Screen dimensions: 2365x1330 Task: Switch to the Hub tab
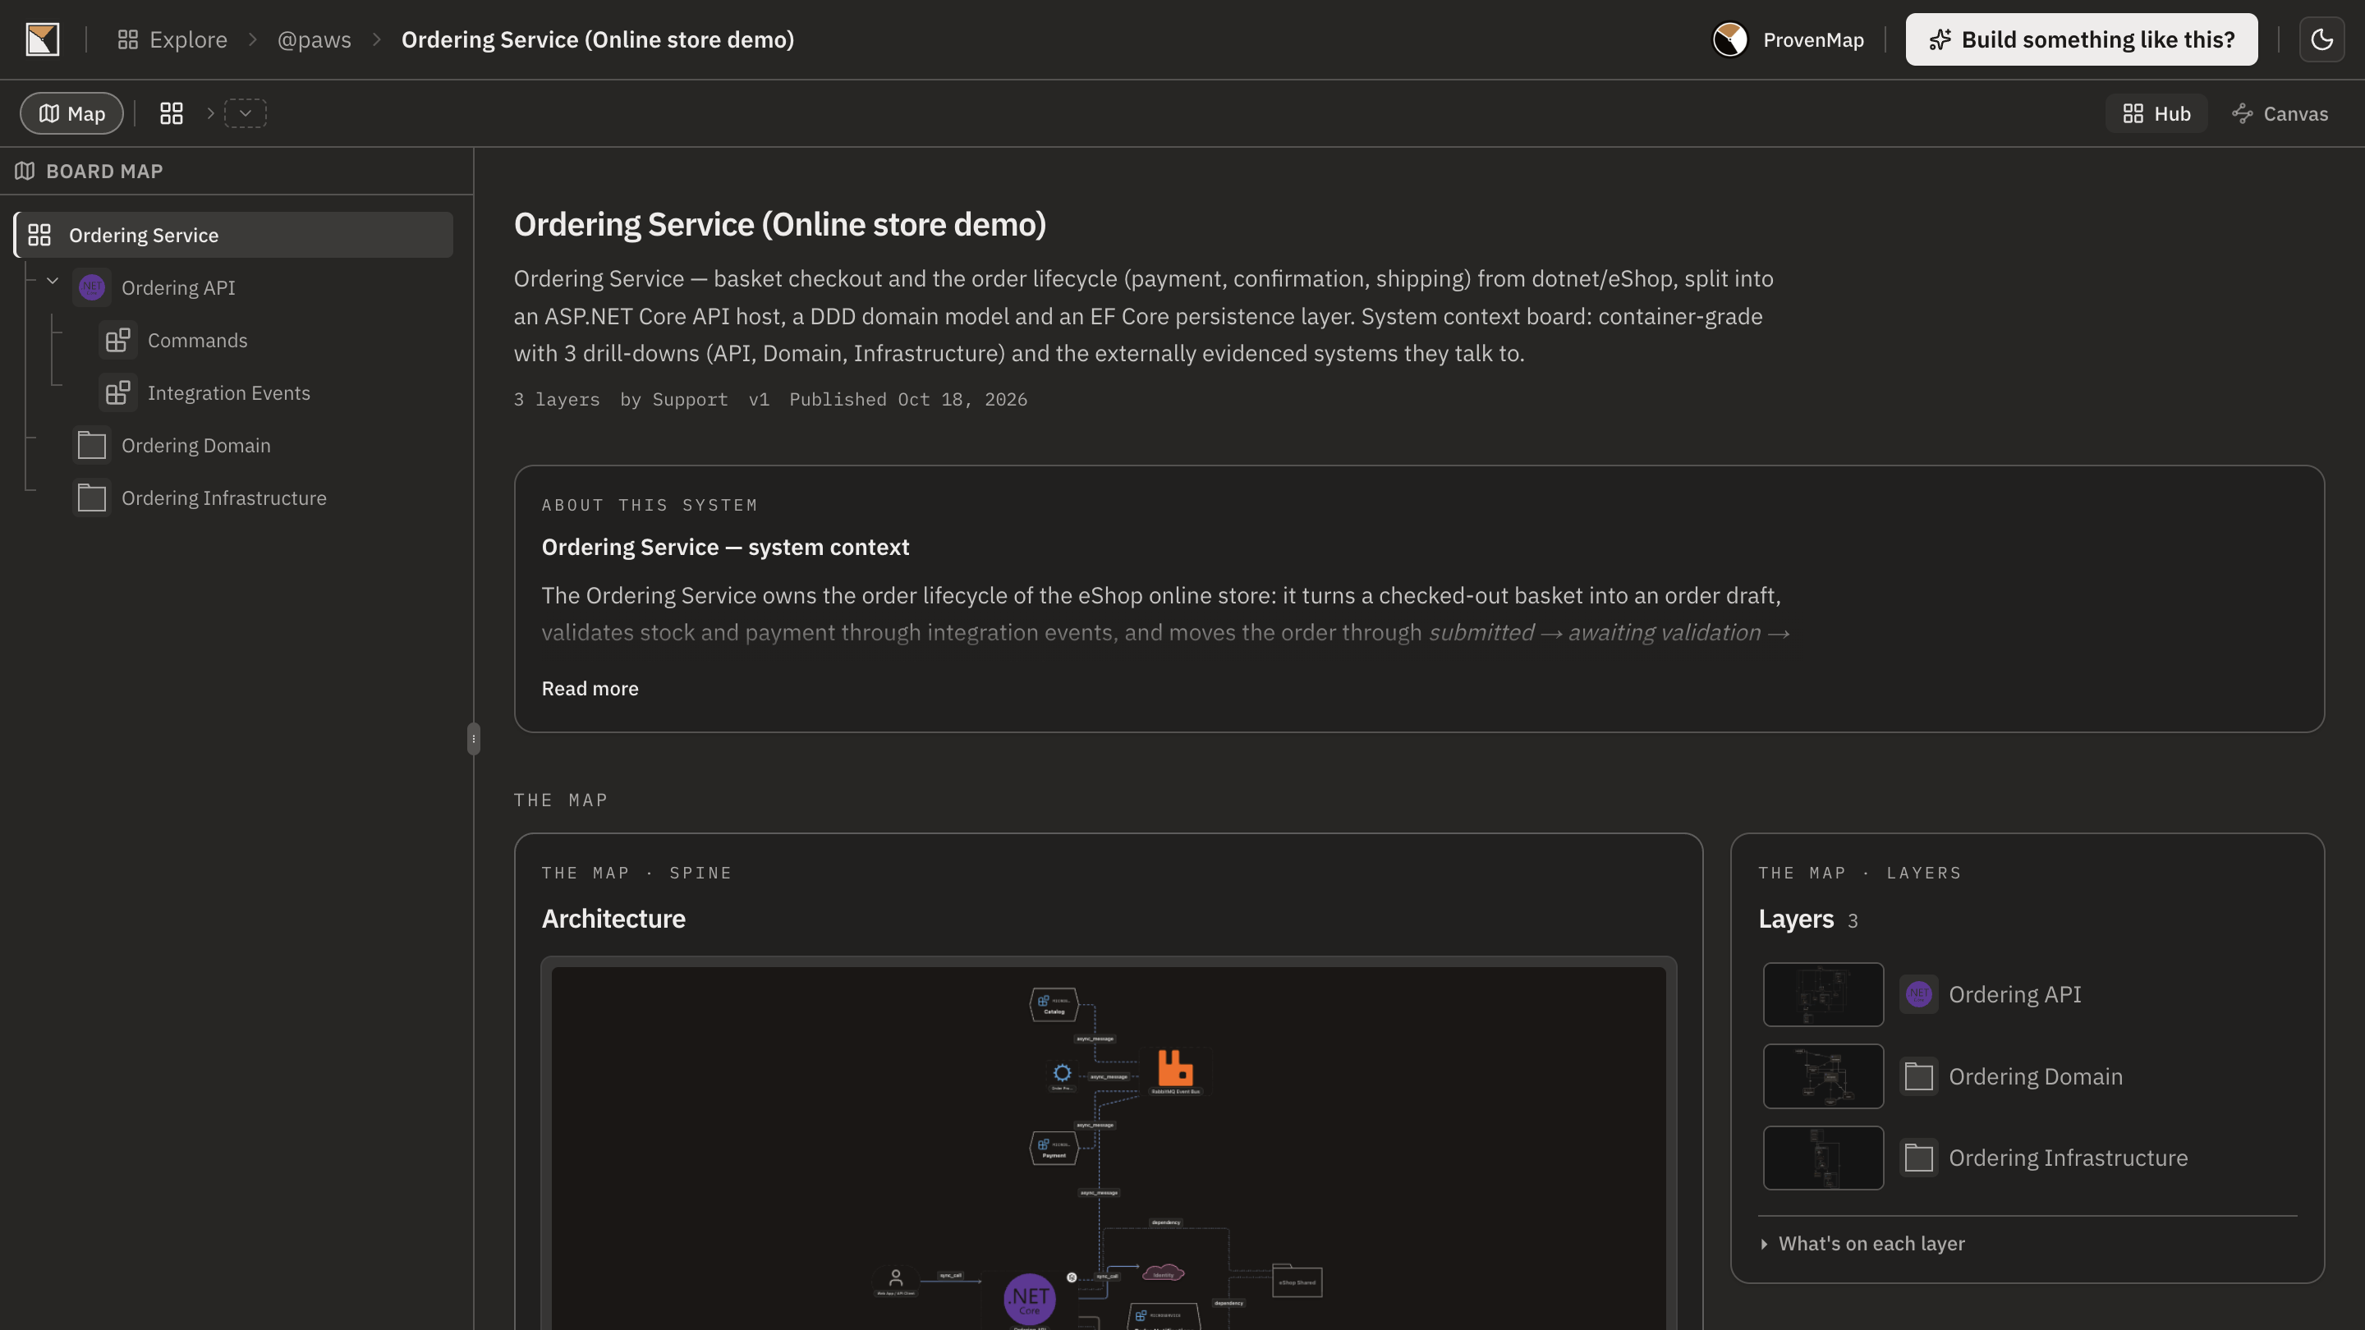click(x=2156, y=114)
